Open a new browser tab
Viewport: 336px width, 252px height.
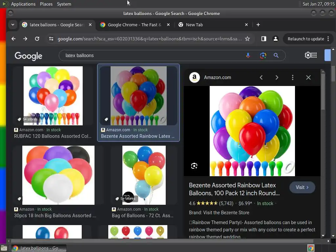(x=258, y=25)
